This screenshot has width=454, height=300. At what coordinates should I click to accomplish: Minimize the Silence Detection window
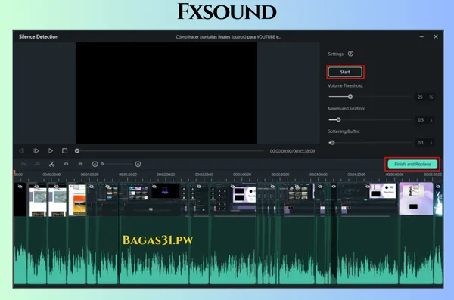(x=421, y=36)
